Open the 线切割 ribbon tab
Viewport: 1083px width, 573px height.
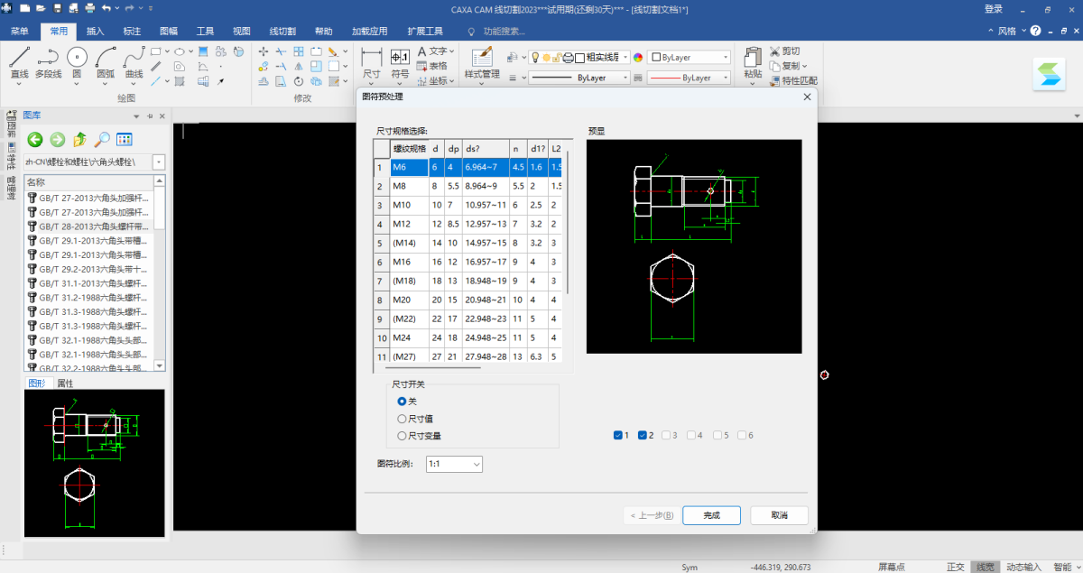(282, 31)
